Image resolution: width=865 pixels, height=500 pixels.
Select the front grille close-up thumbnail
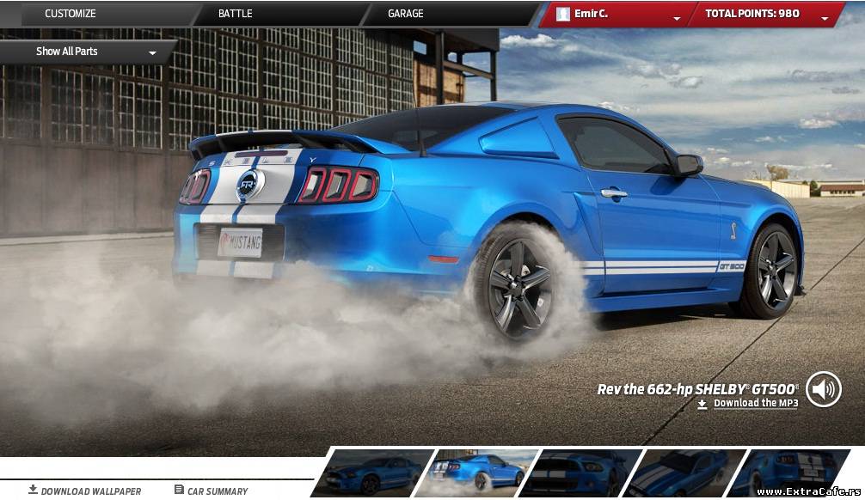pyautogui.click(x=581, y=473)
